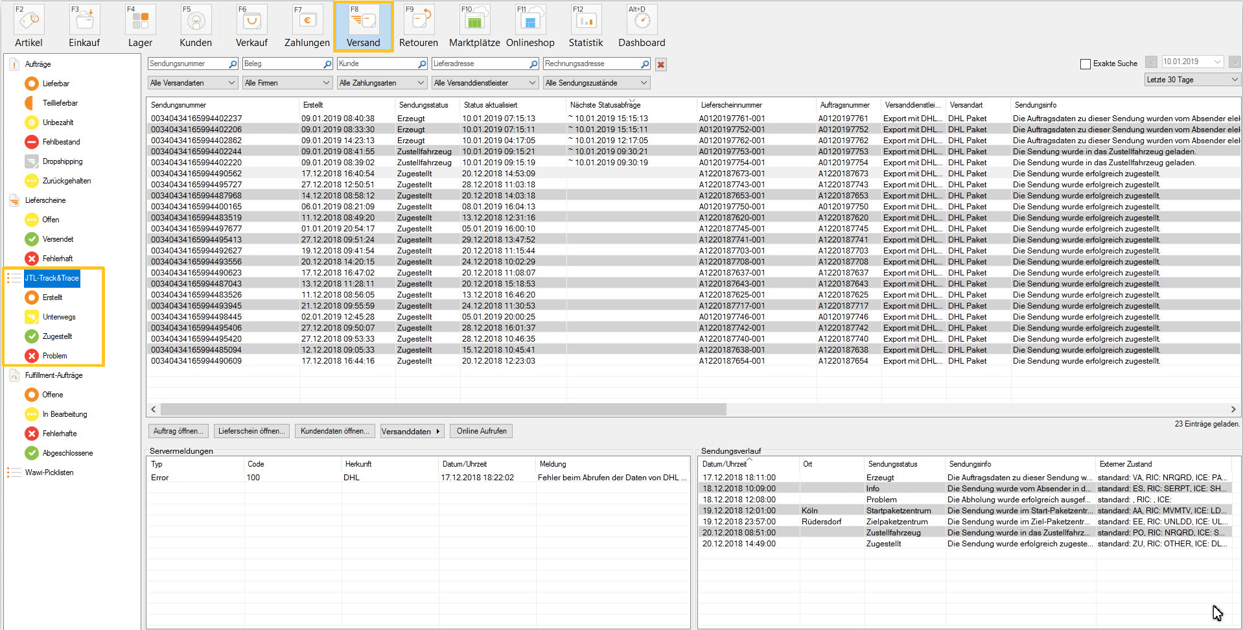Clear filters with the red X icon
1243x630 pixels.
[x=660, y=64]
